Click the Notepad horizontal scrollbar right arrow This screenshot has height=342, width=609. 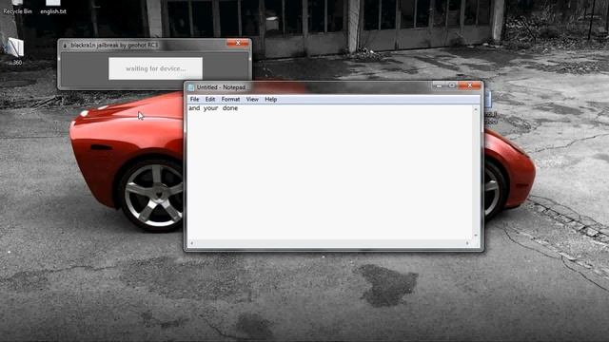(467, 243)
